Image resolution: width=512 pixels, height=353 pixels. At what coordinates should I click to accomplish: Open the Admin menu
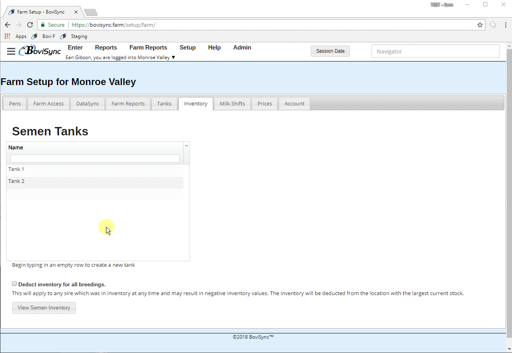[x=242, y=48]
